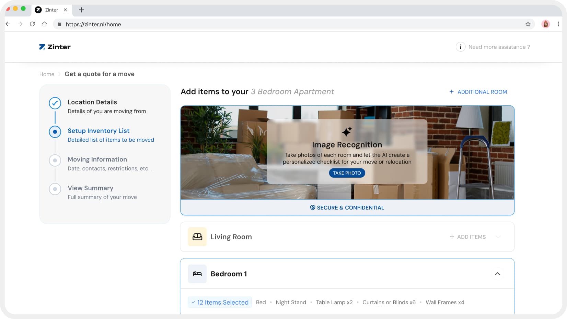Select the View Summary step on the progress stepper
The image size is (567, 319).
pos(55,189)
